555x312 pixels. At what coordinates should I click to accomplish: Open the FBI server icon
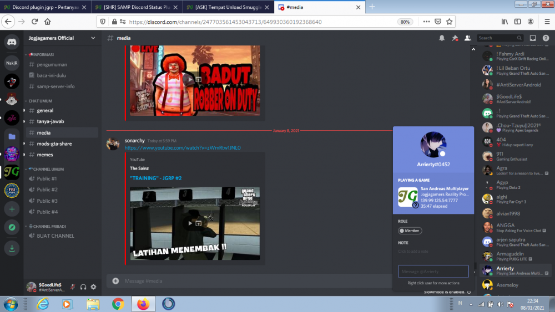coord(12,191)
